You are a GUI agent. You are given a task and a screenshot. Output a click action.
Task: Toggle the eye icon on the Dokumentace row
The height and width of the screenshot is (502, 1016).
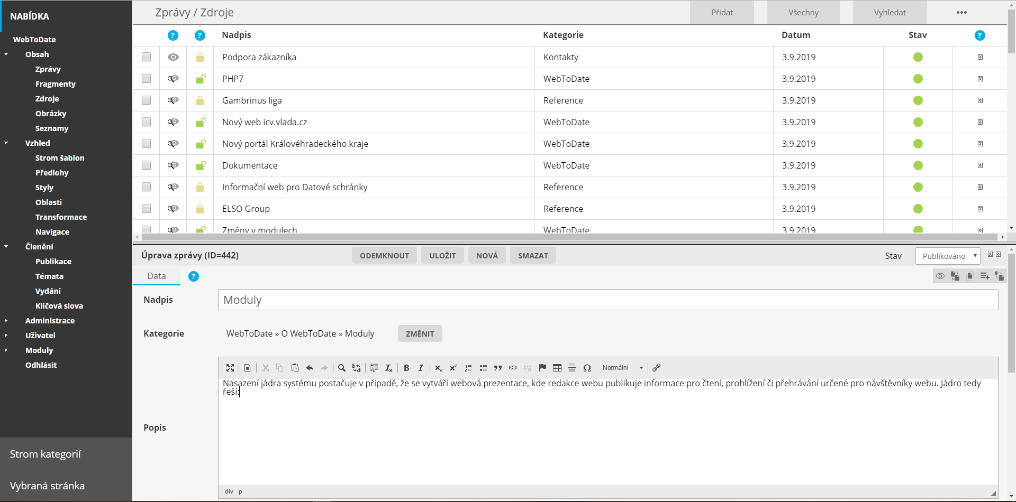coord(173,165)
